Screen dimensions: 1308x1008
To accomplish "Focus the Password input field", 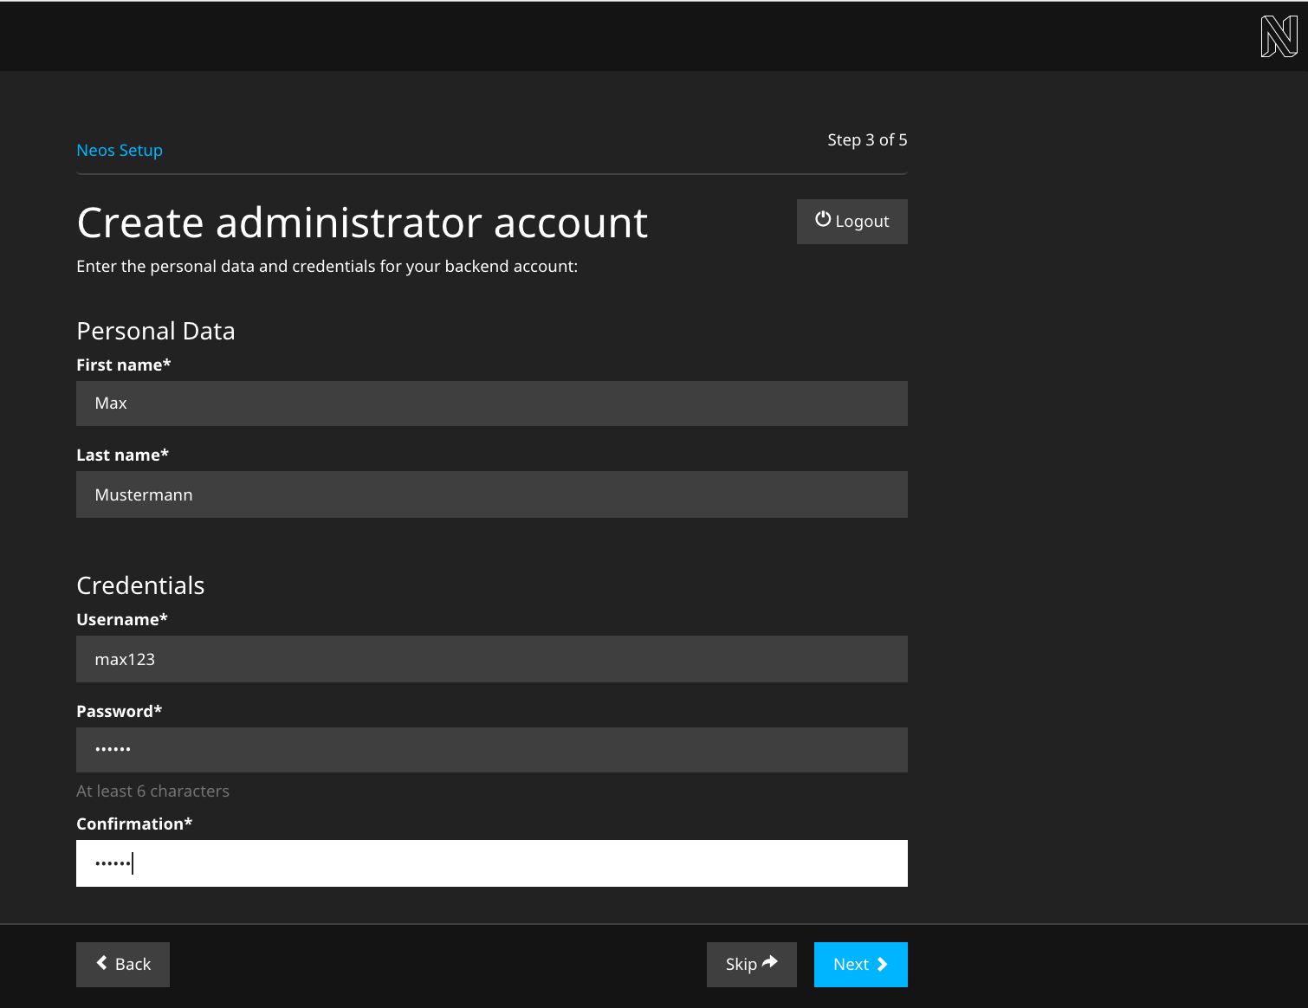I will click(491, 750).
